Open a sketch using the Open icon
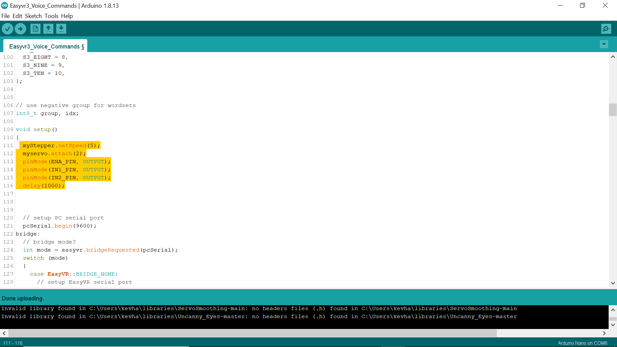This screenshot has width=617, height=347. pos(48,29)
